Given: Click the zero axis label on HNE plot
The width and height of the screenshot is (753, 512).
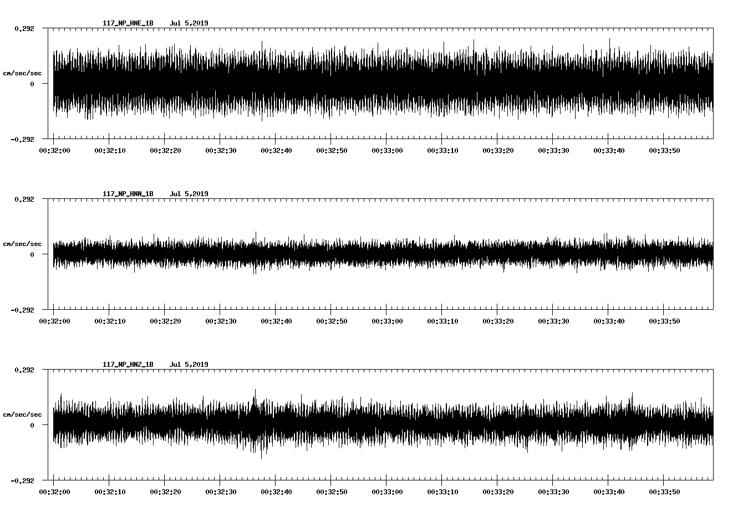Looking at the screenshot, I should pyautogui.click(x=32, y=84).
